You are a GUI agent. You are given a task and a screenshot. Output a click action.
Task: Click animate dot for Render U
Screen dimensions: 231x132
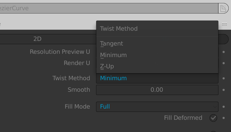224,63
